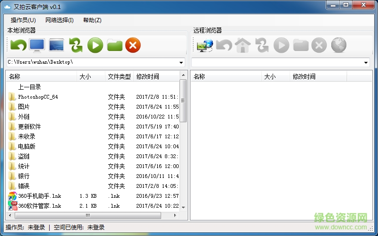Click remote list 大小 column header
The image size is (378, 236).
275,76
